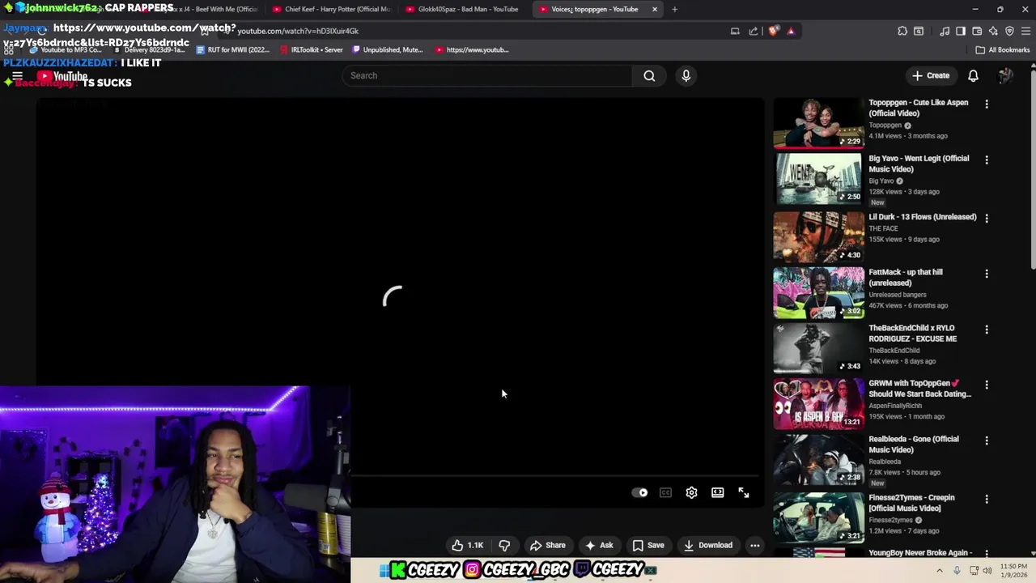Open options for Cute Like Aspen video
This screenshot has width=1036, height=583.
click(986, 104)
